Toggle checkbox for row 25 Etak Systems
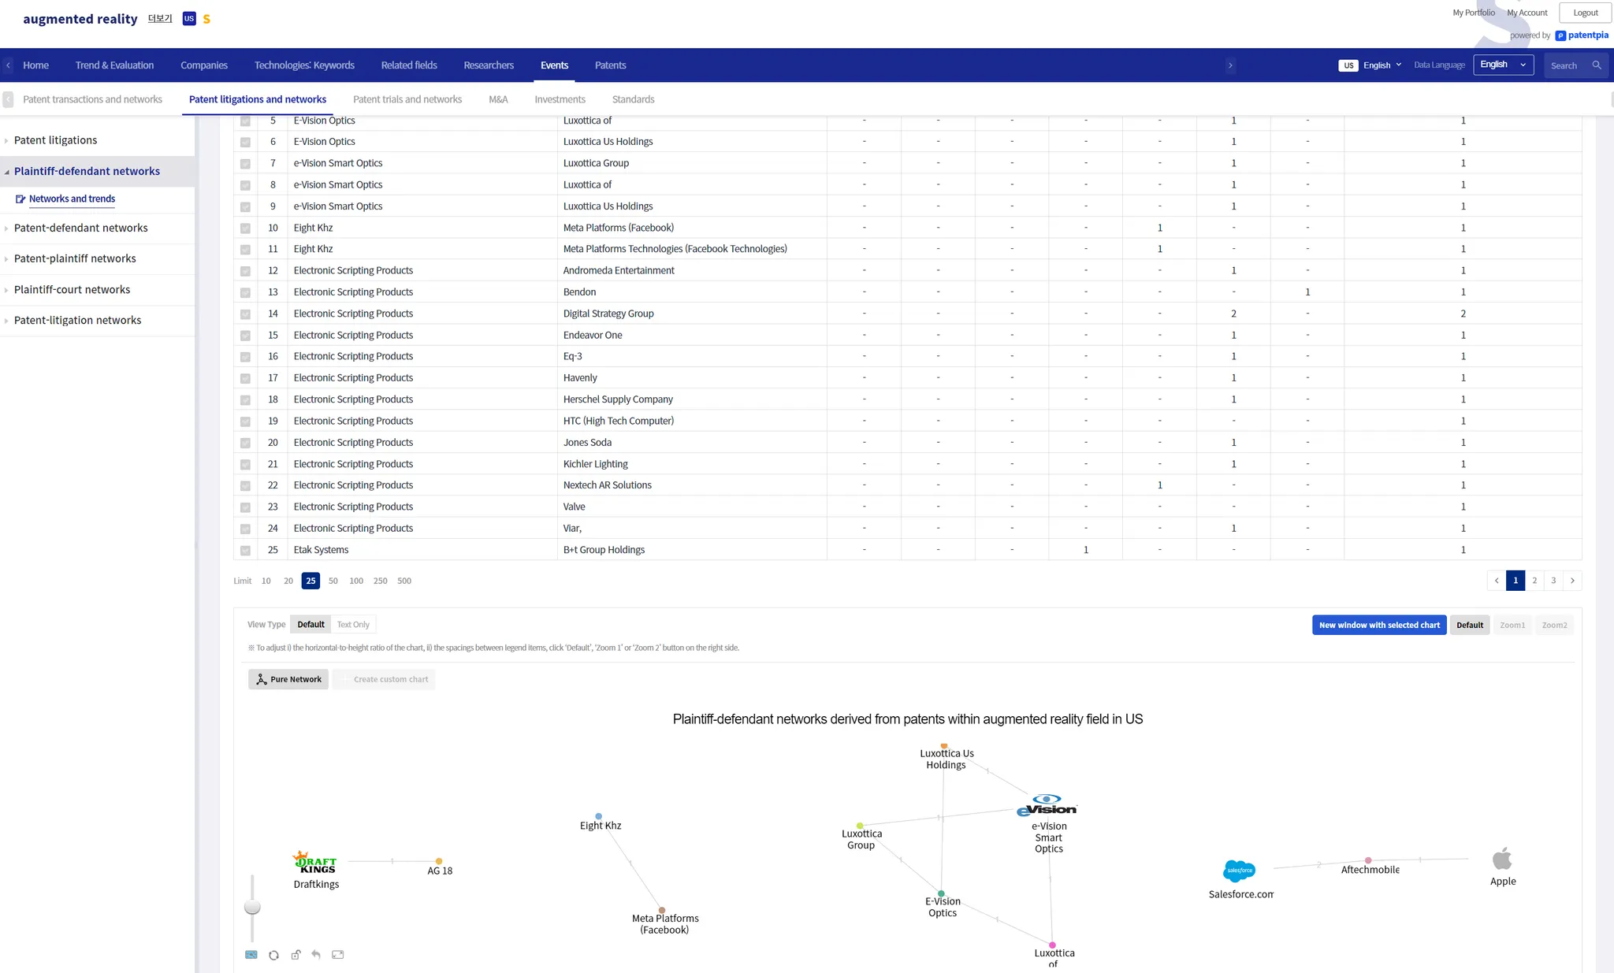The height and width of the screenshot is (973, 1614). tap(245, 551)
